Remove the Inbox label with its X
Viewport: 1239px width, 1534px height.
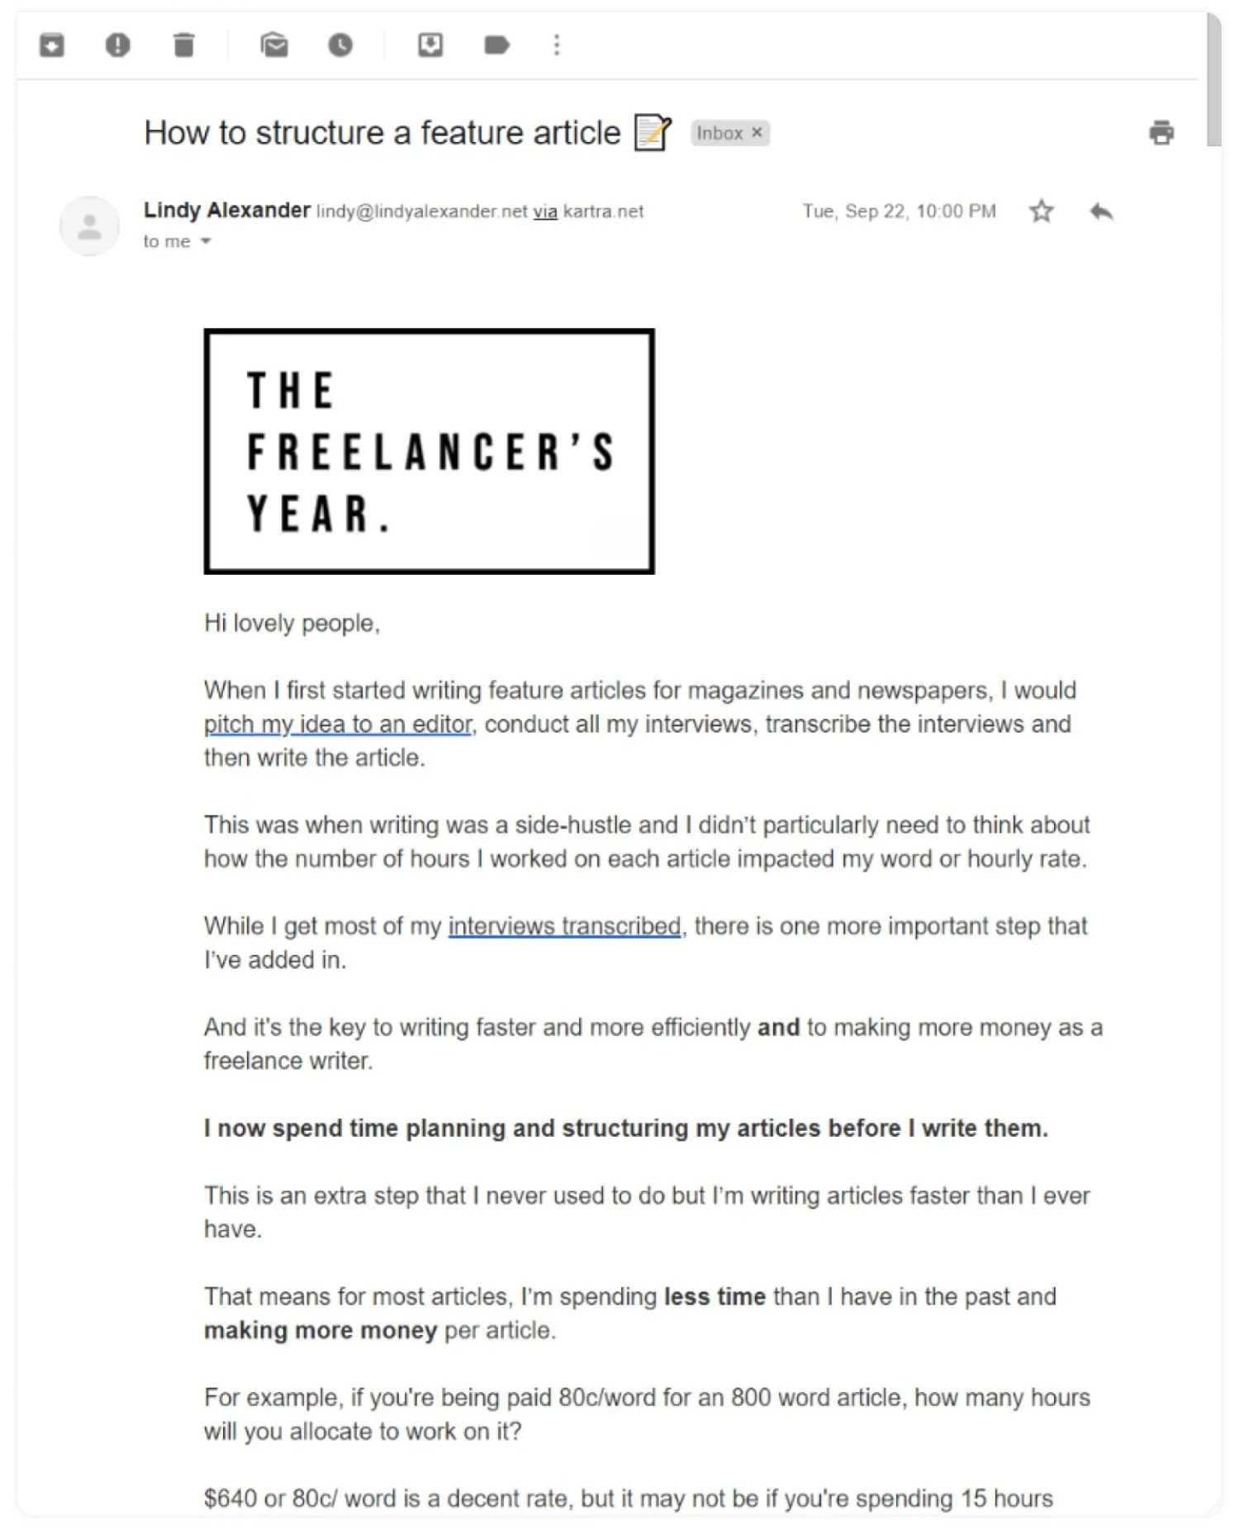point(757,132)
